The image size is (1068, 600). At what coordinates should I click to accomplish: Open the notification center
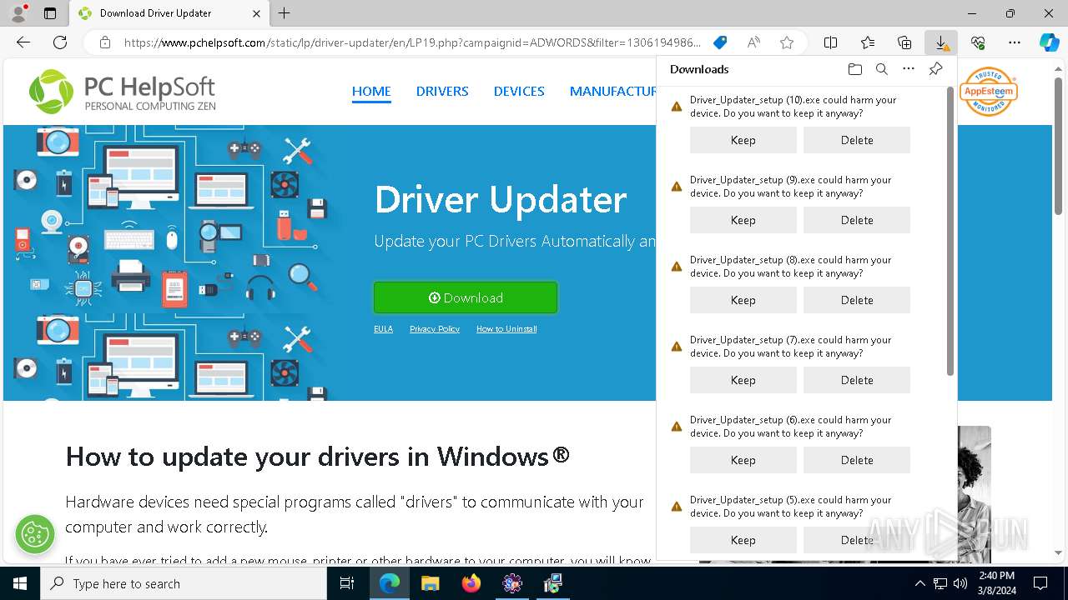pos(1040,583)
